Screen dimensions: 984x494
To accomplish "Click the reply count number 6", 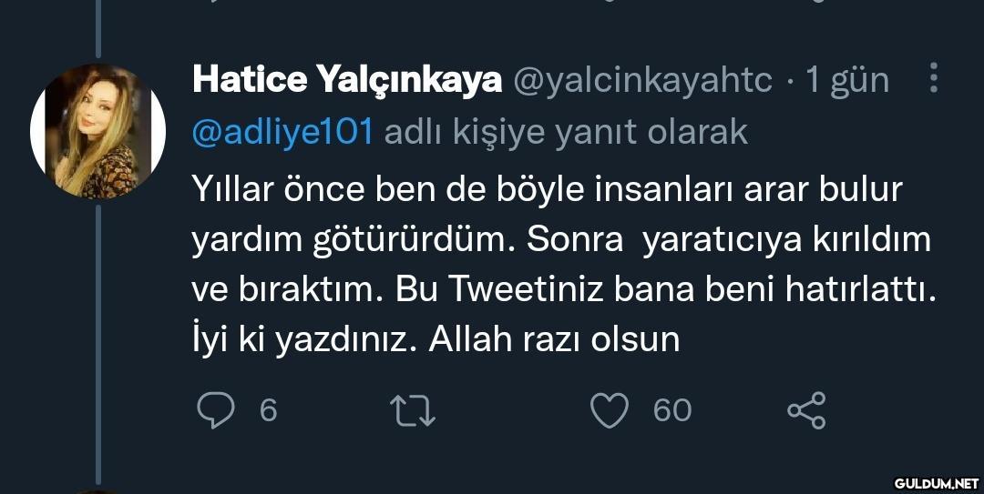I will (268, 410).
